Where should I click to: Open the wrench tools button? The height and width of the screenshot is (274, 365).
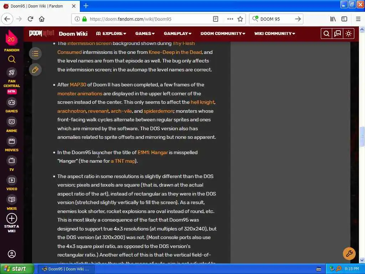coord(349,254)
